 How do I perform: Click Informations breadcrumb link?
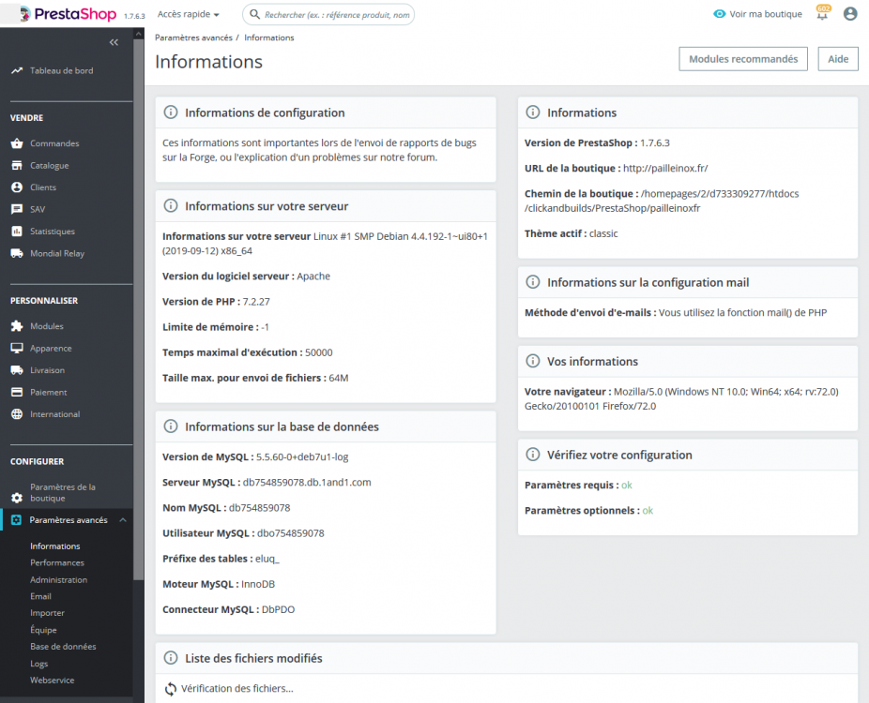[269, 37]
